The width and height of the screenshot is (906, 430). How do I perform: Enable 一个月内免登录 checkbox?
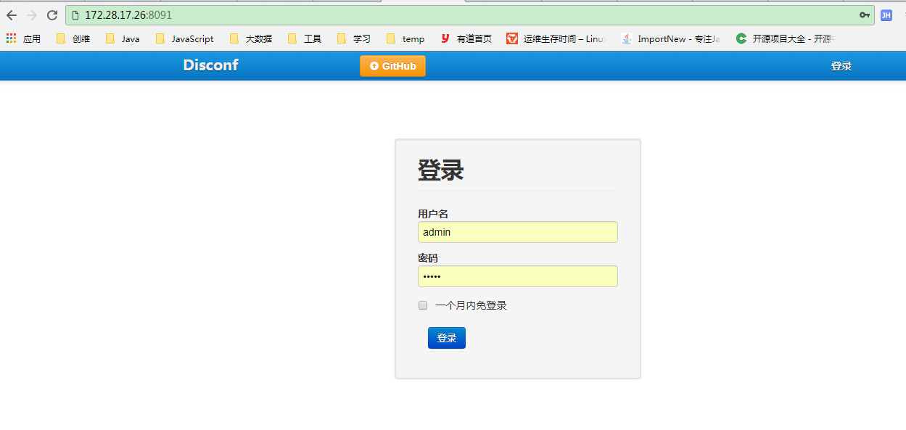(x=423, y=305)
